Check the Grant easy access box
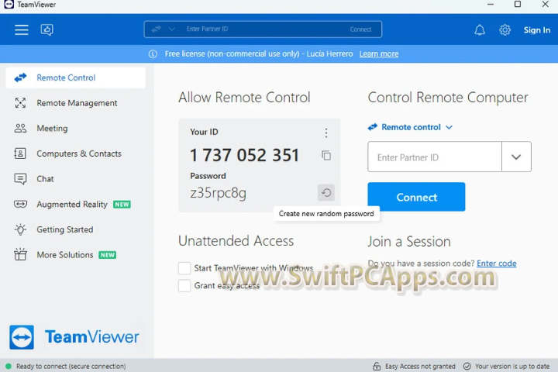This screenshot has width=558, height=372. 184,285
